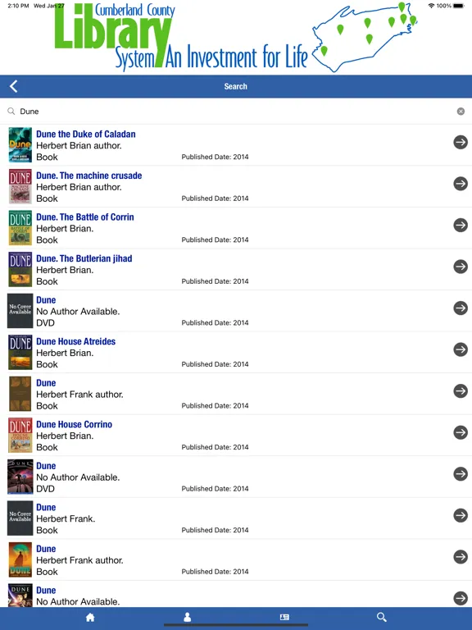
Task: Tap the county map with green pins
Action: coord(365,37)
